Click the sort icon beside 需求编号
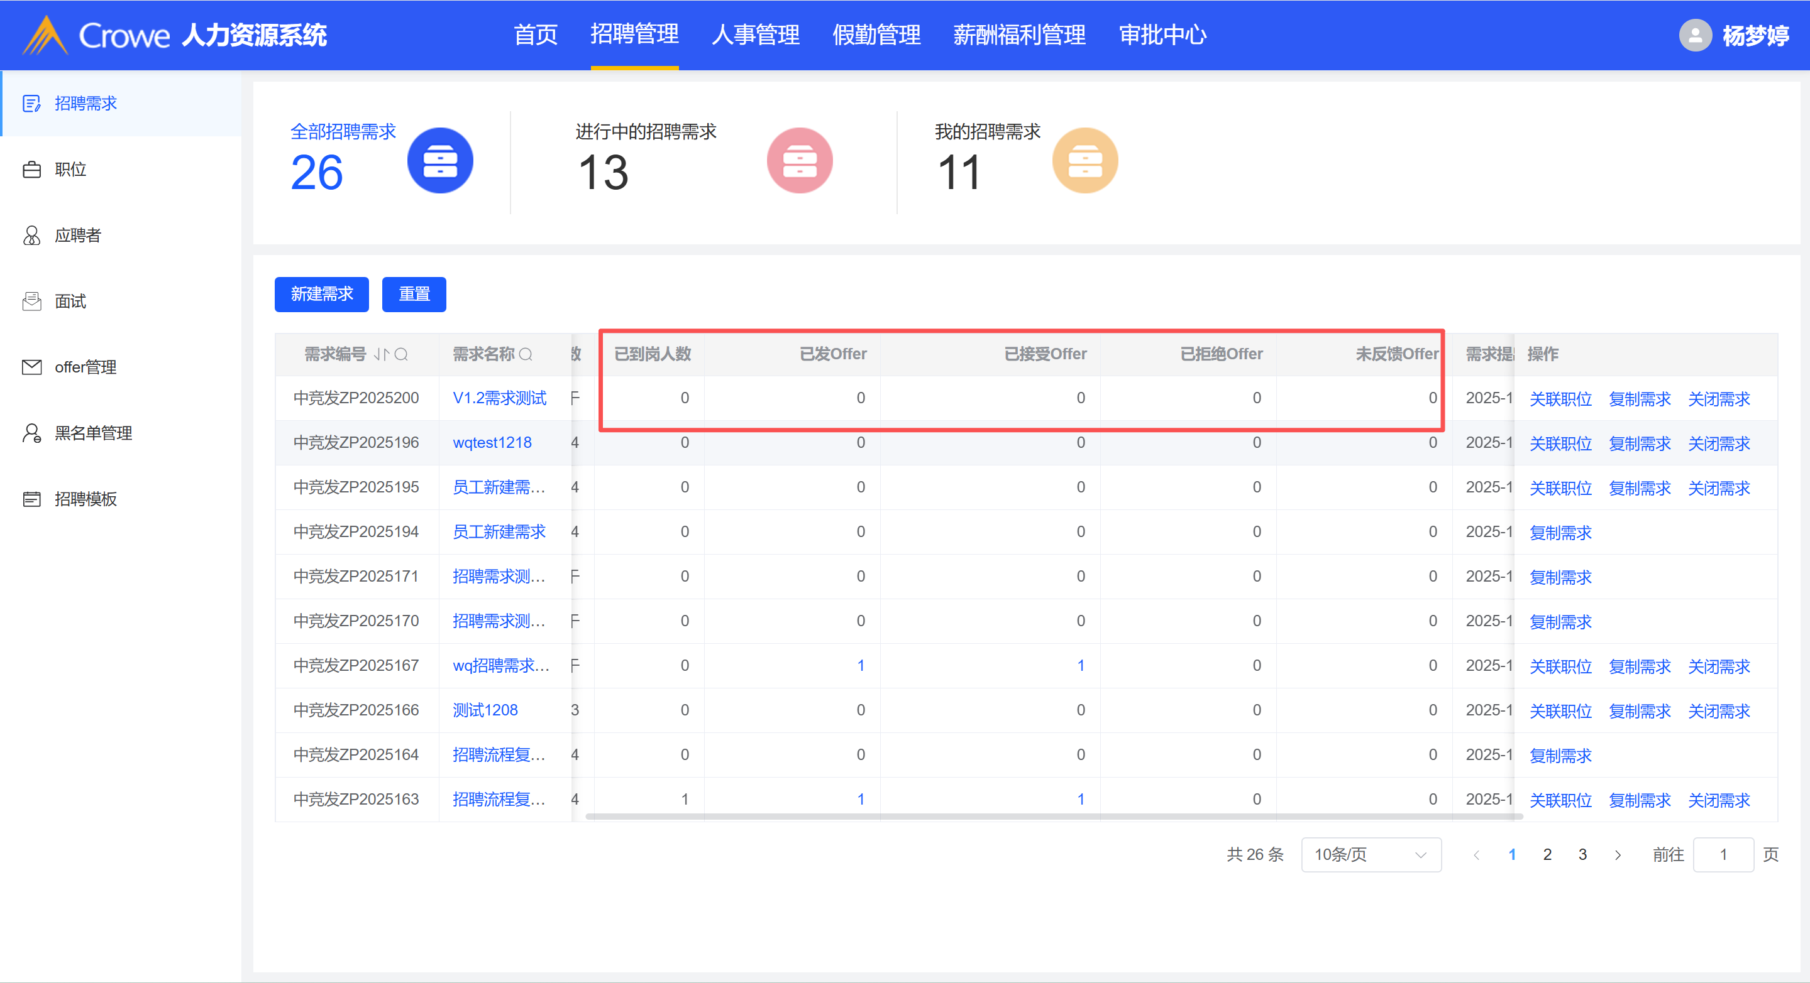The height and width of the screenshot is (983, 1810). tap(381, 354)
